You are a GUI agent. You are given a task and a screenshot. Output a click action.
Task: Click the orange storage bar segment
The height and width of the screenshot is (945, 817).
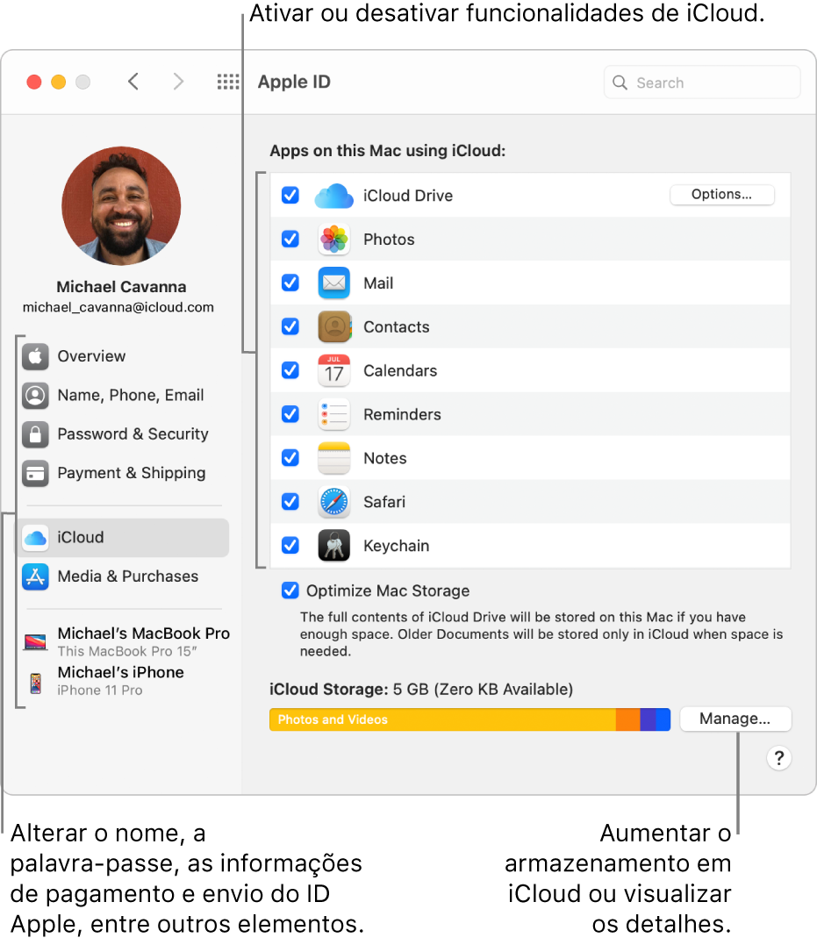627,719
